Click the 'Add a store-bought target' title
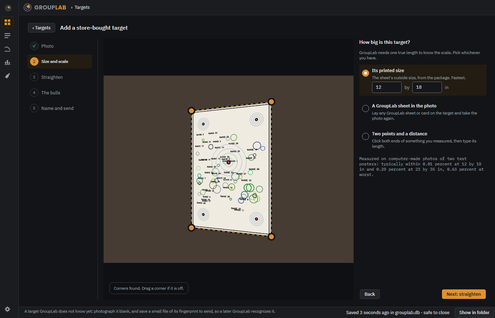 (x=94, y=28)
